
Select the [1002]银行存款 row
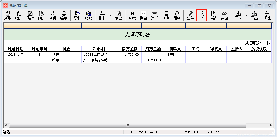tap(100, 60)
